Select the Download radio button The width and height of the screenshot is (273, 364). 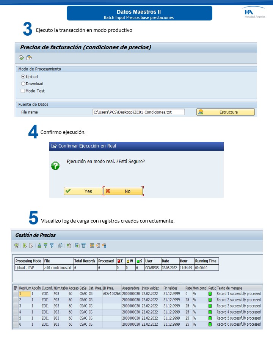(23, 84)
